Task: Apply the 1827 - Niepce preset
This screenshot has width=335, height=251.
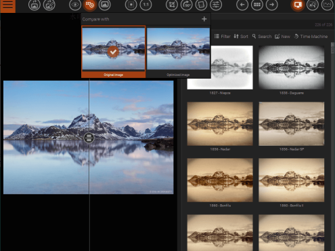Action: pyautogui.click(x=220, y=70)
